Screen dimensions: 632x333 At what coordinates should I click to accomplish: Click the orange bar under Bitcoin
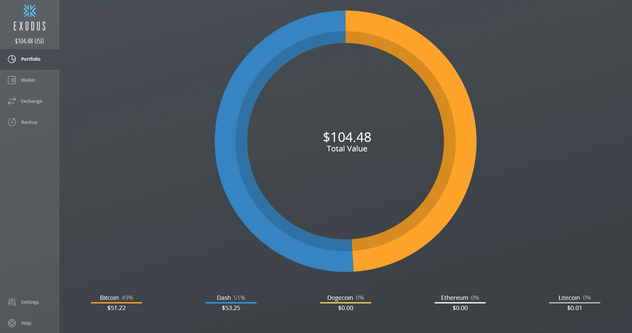pyautogui.click(x=117, y=303)
